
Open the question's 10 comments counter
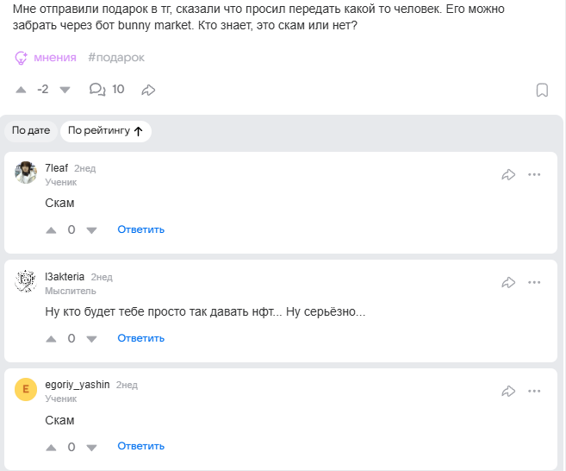[107, 90]
